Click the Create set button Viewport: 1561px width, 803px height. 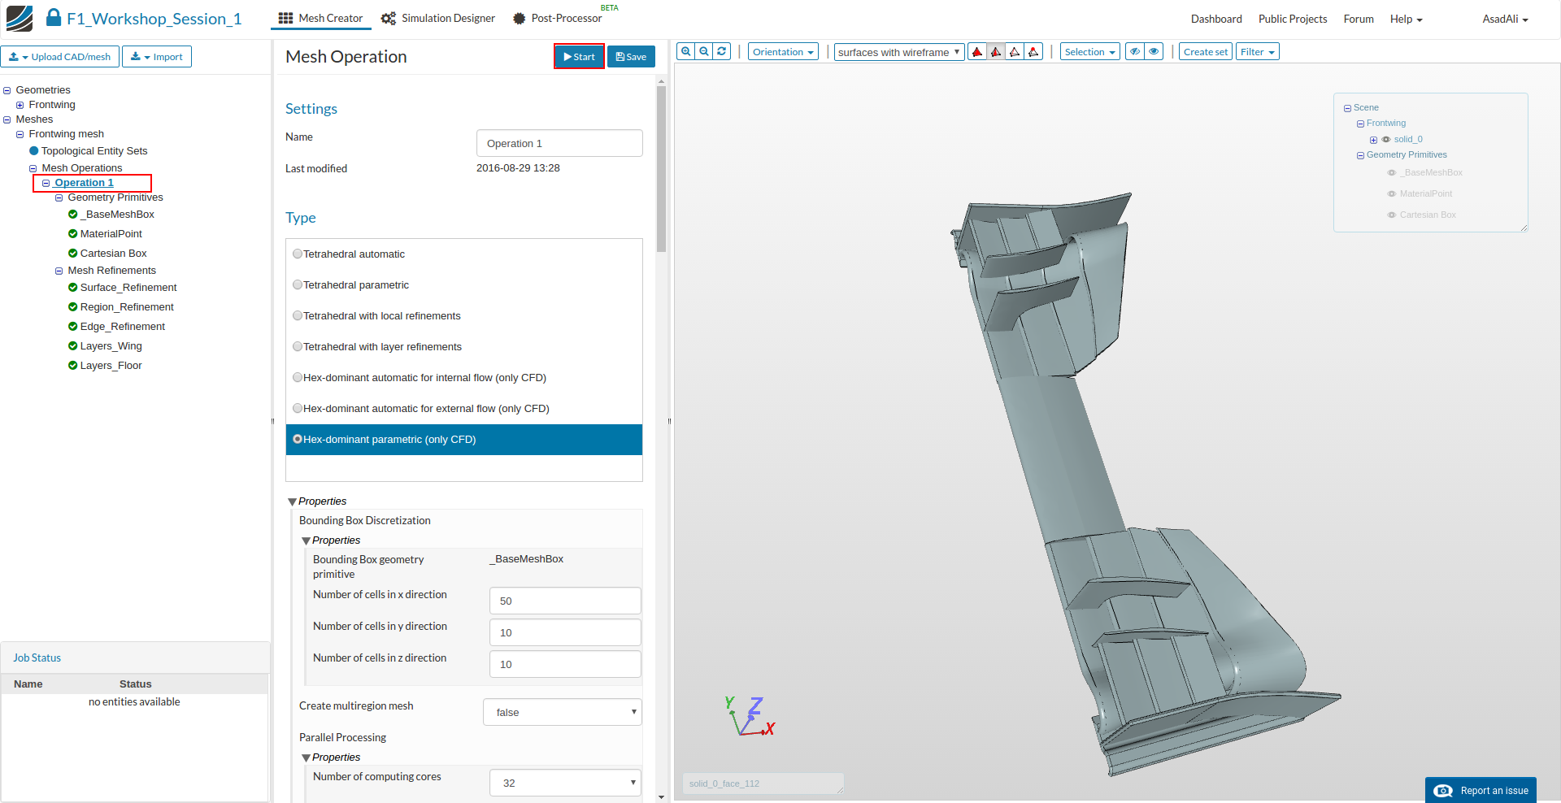pyautogui.click(x=1205, y=52)
